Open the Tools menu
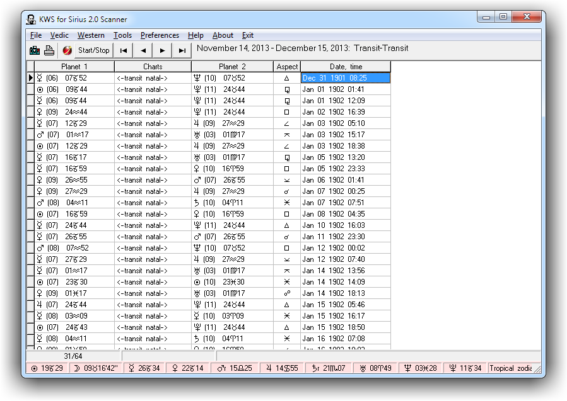The width and height of the screenshot is (567, 401). tap(122, 35)
